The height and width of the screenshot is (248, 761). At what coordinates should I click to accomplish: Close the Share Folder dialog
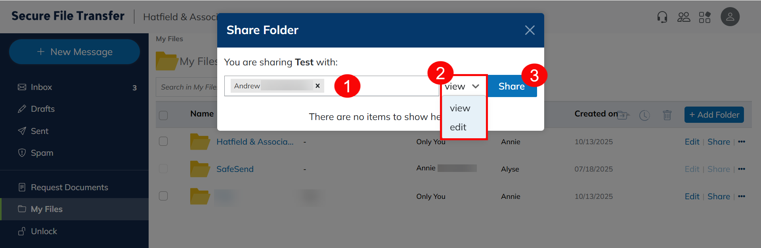coord(530,30)
